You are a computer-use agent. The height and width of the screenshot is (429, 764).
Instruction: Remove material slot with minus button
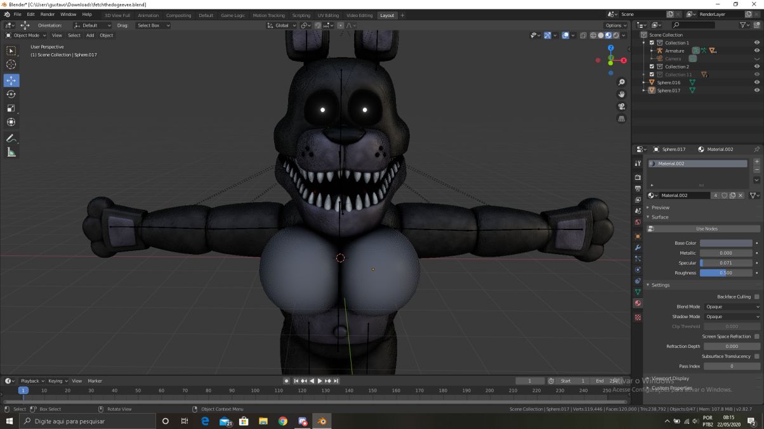coord(756,170)
